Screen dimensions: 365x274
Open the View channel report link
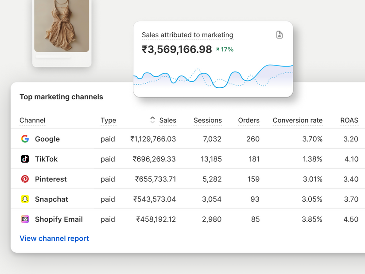pyautogui.click(x=54, y=238)
